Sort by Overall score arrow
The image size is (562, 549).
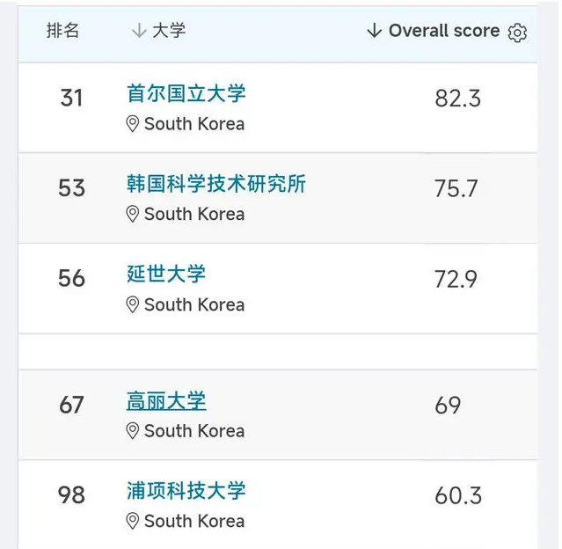pyautogui.click(x=374, y=31)
